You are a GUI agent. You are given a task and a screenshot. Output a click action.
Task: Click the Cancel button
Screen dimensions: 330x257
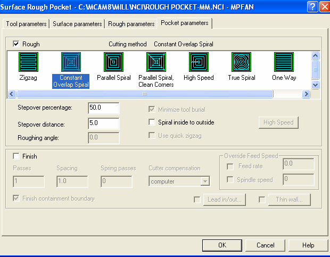click(x=266, y=245)
